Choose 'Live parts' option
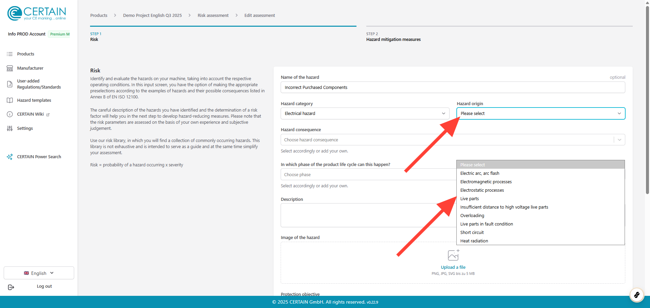 [x=541, y=199]
